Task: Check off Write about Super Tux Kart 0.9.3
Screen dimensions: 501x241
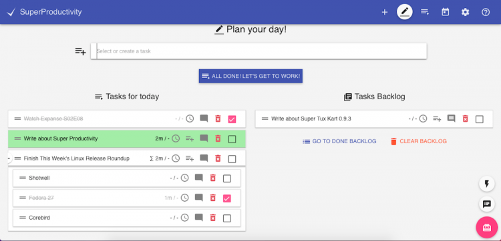Action: point(479,119)
